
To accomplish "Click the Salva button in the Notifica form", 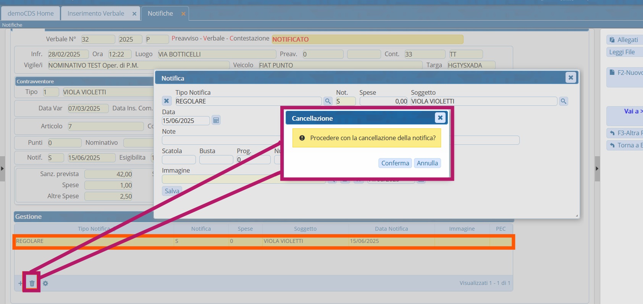I will [x=172, y=191].
